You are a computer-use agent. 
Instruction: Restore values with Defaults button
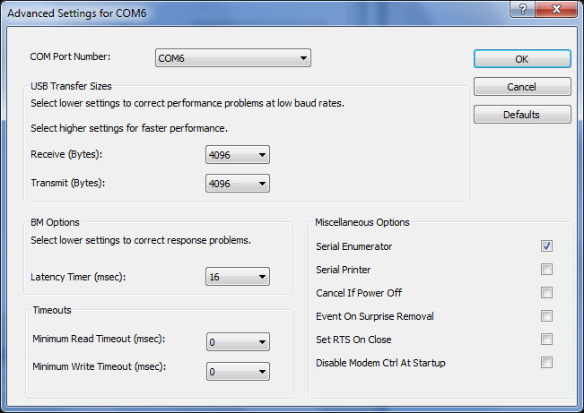pos(522,115)
